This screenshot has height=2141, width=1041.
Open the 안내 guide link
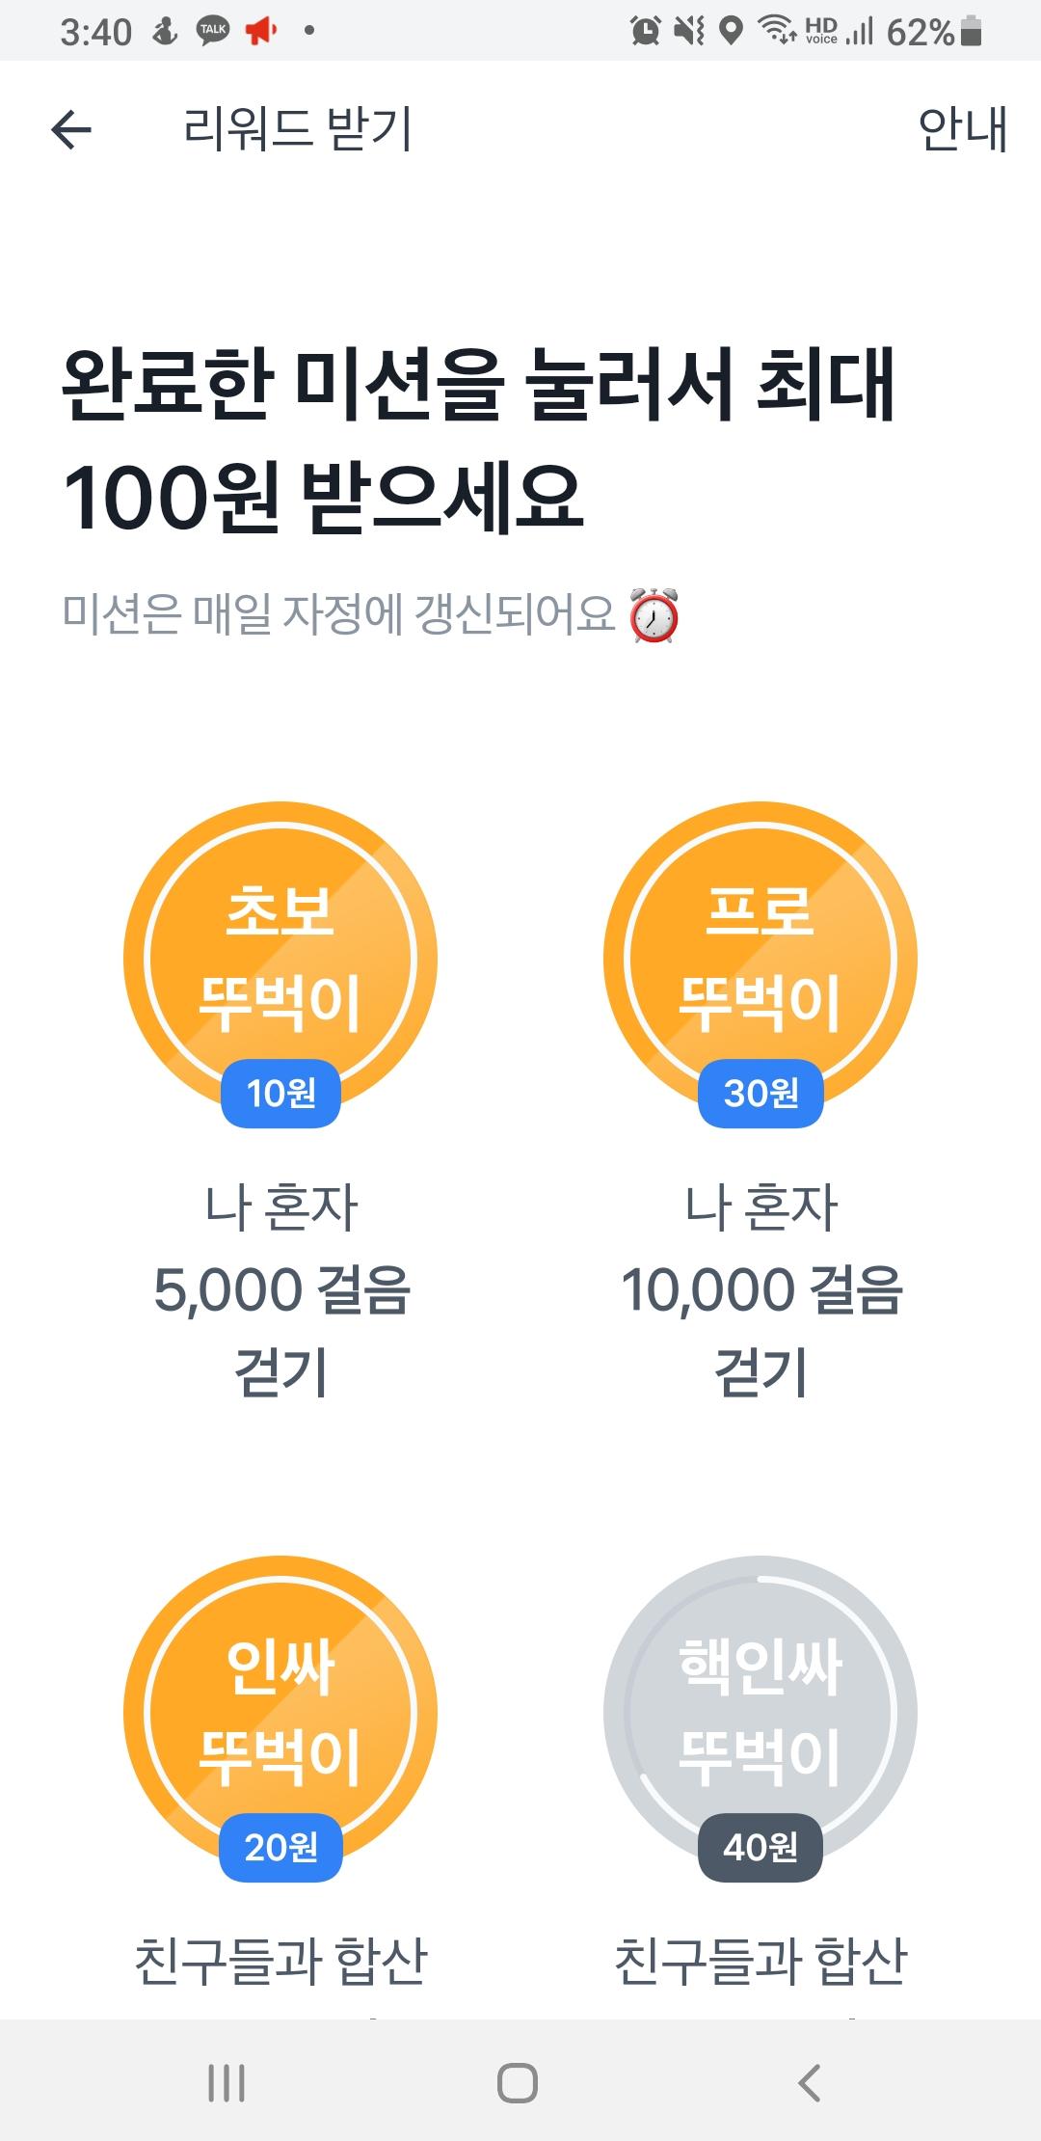(x=962, y=130)
